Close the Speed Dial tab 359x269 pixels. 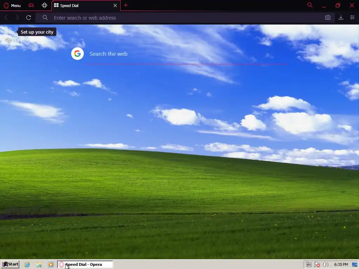(x=115, y=6)
